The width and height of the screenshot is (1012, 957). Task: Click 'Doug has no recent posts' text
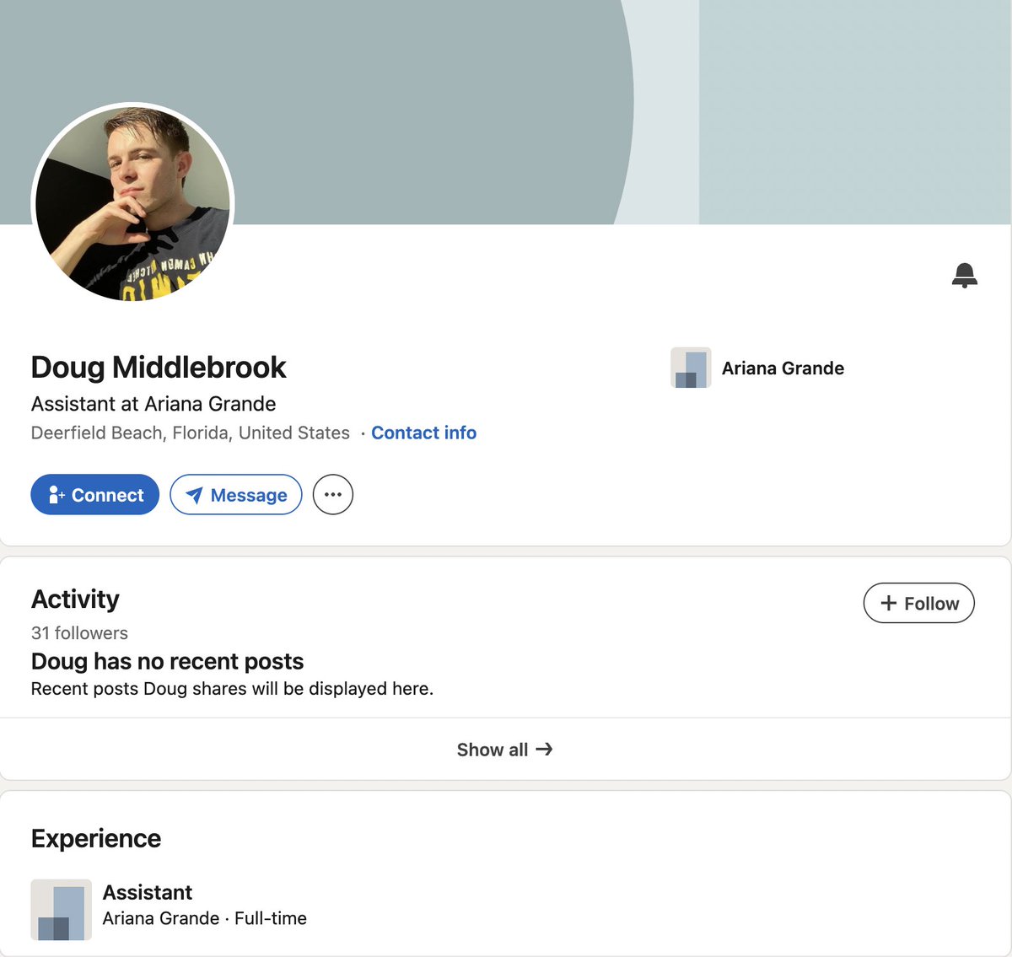point(167,661)
